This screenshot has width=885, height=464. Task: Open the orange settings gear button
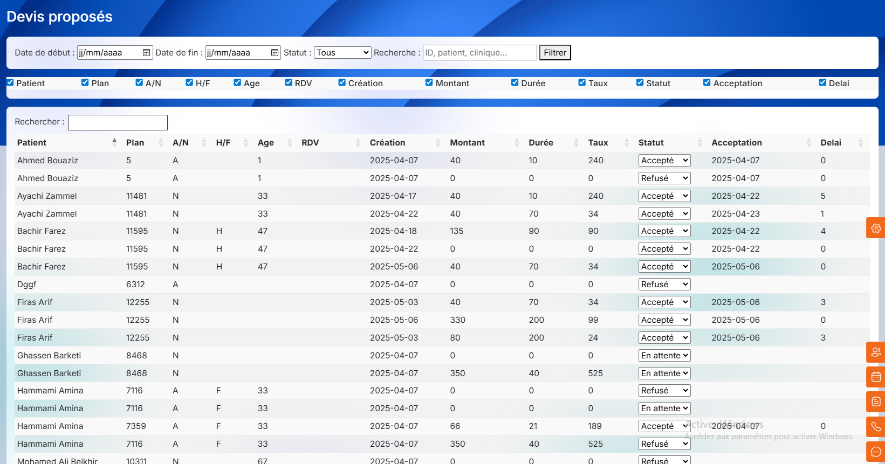tap(876, 228)
